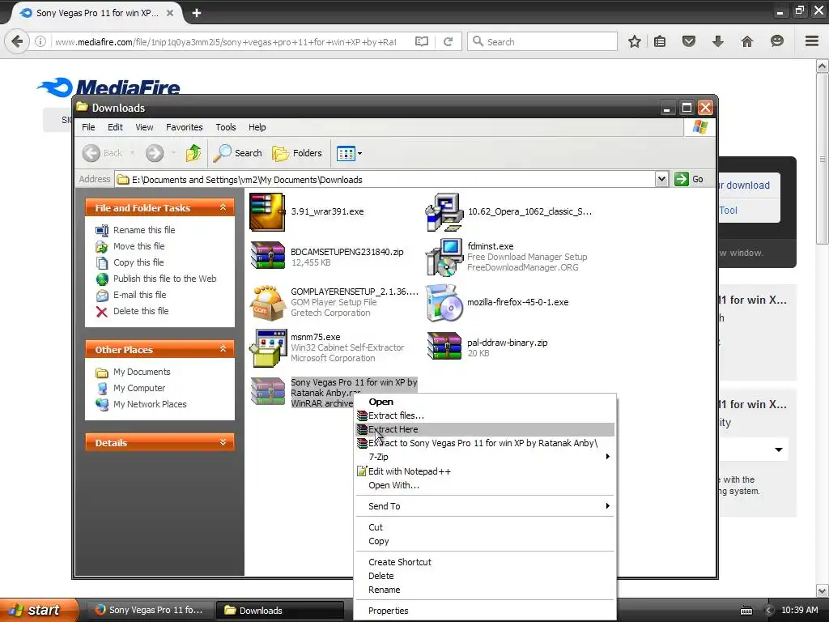Choose Extract Here from context menu
The height and width of the screenshot is (622, 829).
point(485,429)
